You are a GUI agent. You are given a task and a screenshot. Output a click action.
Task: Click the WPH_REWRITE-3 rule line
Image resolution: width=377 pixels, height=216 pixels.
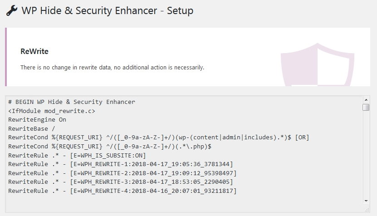pos(121,182)
